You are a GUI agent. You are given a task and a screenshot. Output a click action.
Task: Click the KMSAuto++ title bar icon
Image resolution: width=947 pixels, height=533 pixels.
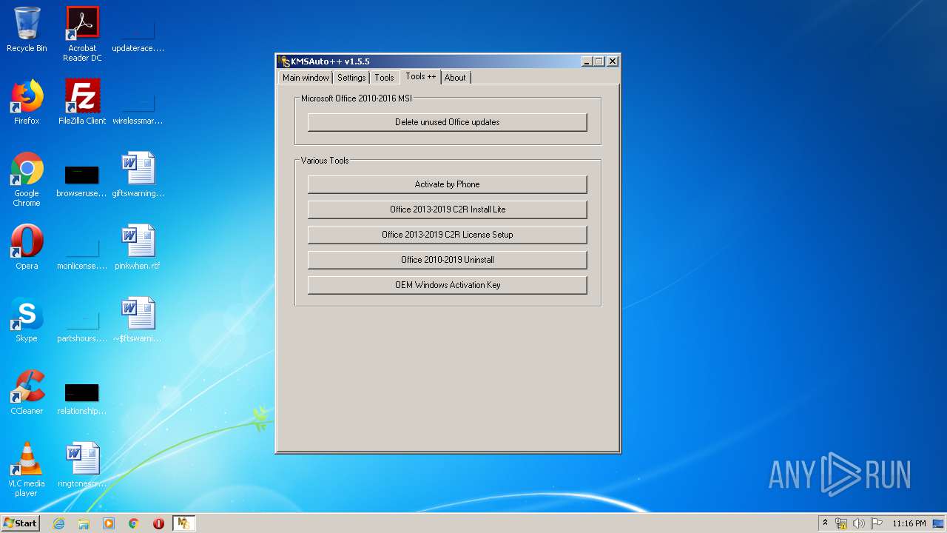[x=285, y=61]
